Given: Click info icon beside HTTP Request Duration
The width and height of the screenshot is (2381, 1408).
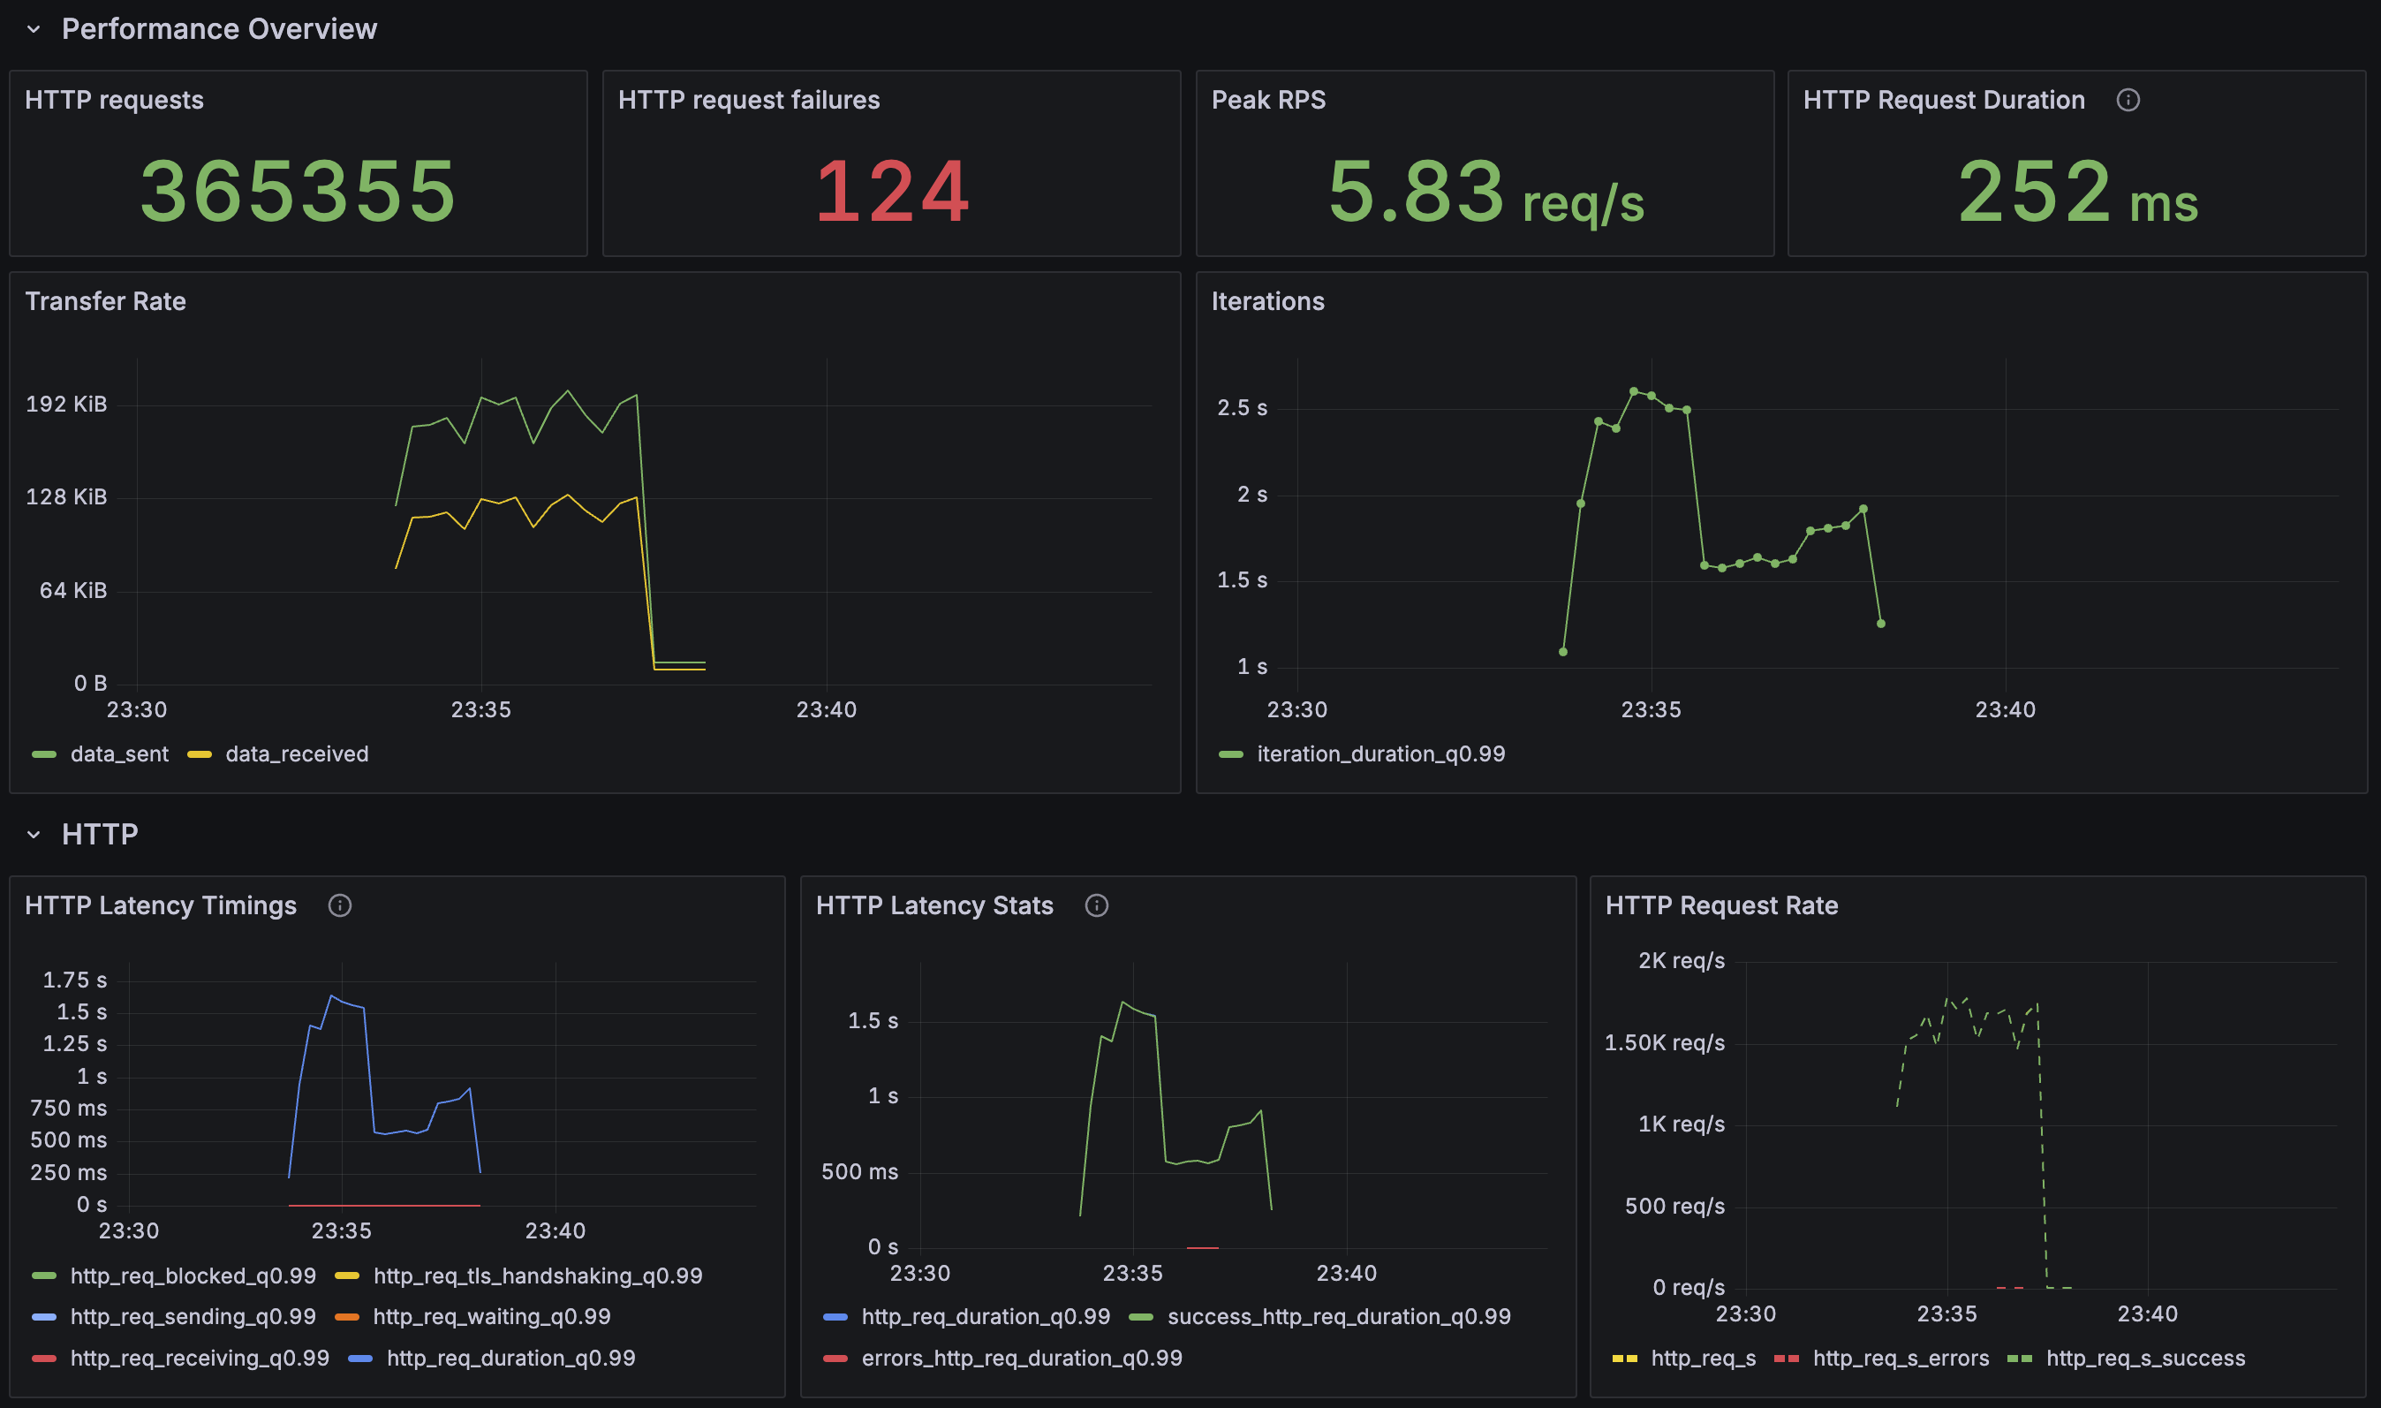Looking at the screenshot, I should (2127, 100).
